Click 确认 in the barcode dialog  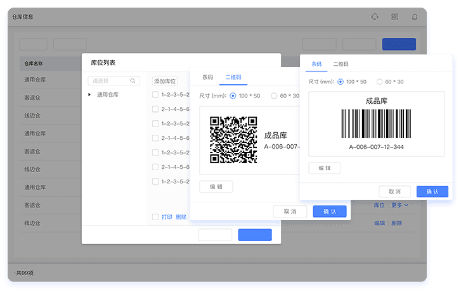pyautogui.click(x=432, y=192)
